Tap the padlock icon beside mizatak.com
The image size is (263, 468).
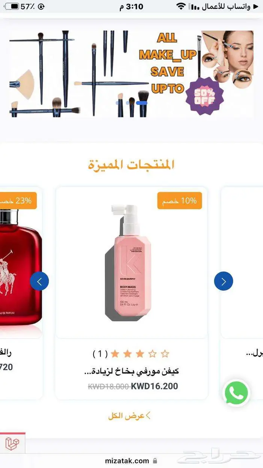(155, 461)
